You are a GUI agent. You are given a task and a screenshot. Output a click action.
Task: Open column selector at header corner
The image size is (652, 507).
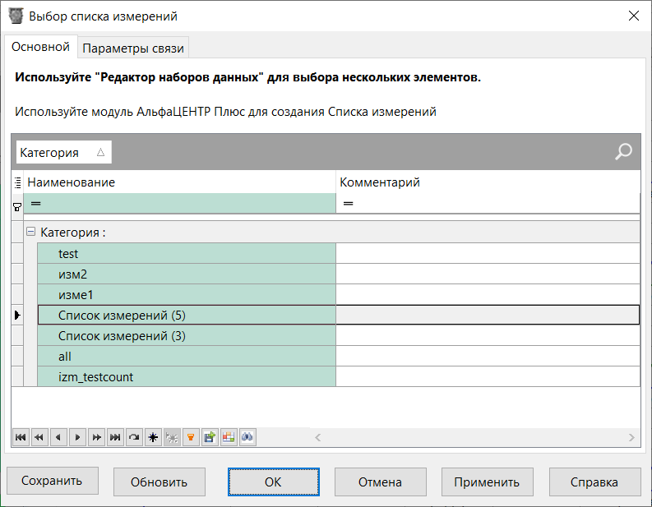[17, 182]
